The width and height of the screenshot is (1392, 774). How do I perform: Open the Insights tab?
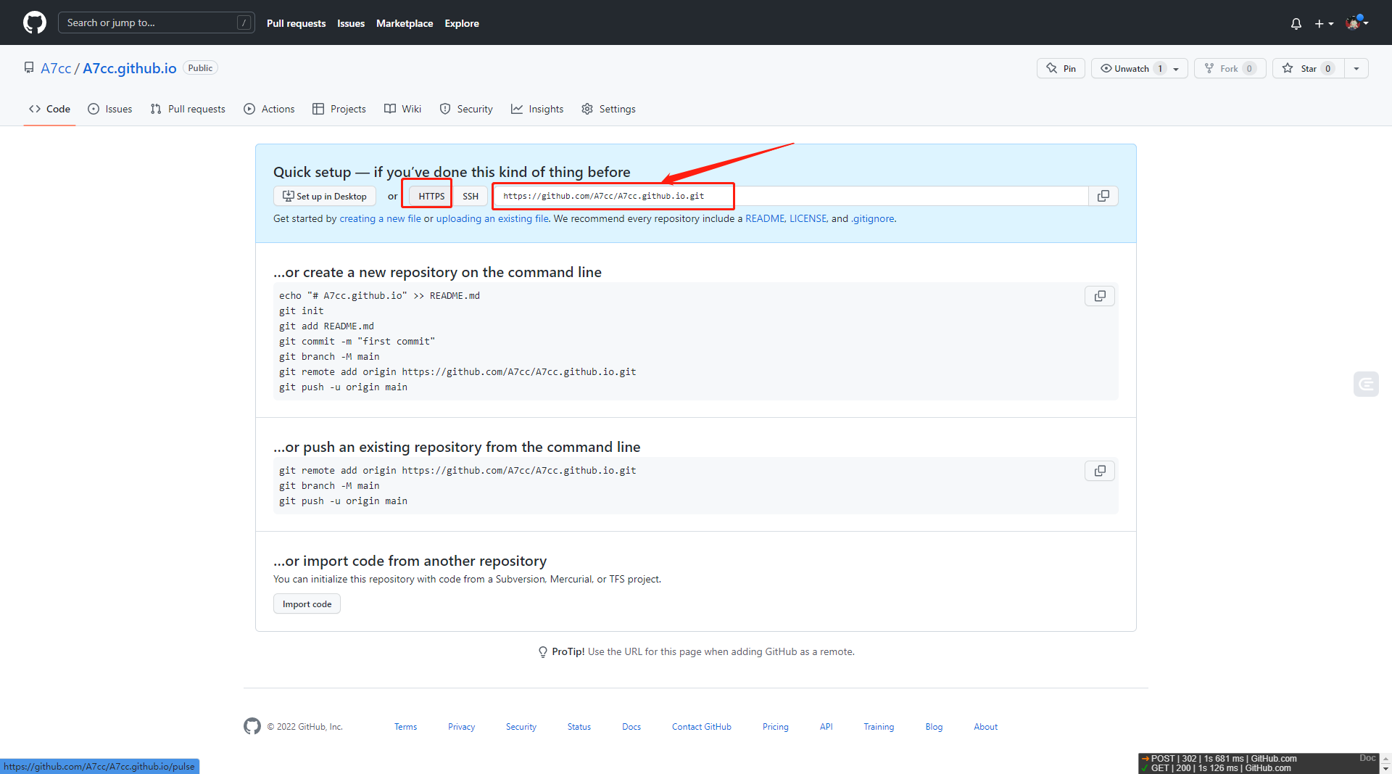coord(537,109)
